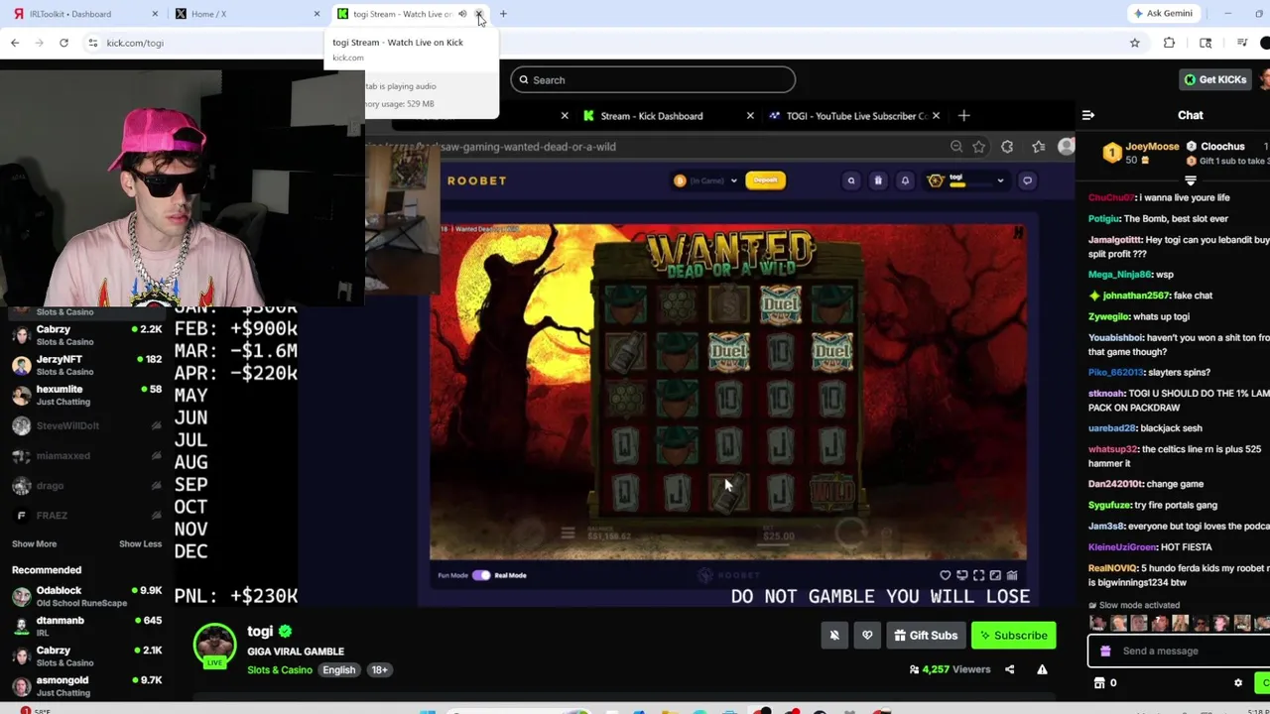The height and width of the screenshot is (714, 1270).
Task: Open togi's channel avatar
Action: click(214, 646)
